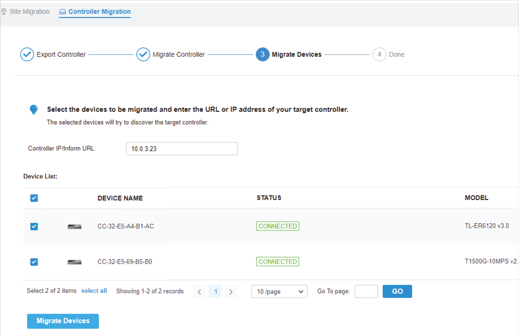Screen dimensions: 519x336
Task: Click the step 3 Migrate Devices circle
Action: click(262, 54)
